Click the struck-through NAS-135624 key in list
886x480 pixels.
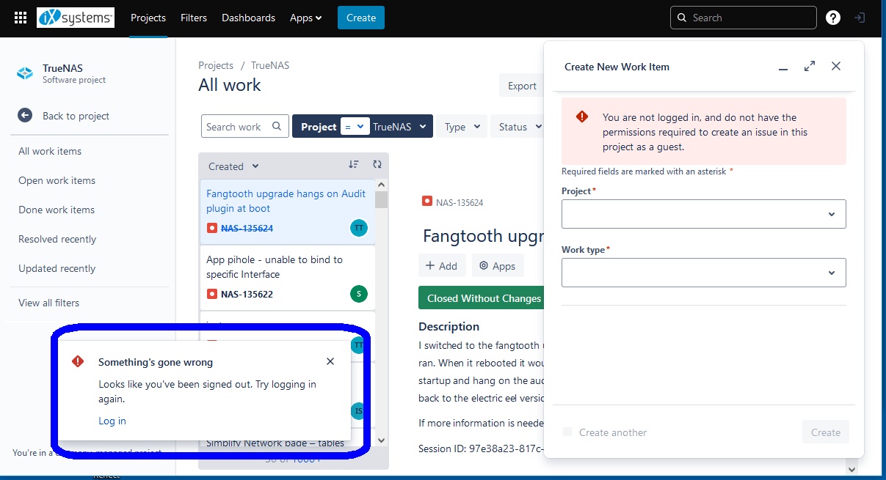[x=247, y=229]
